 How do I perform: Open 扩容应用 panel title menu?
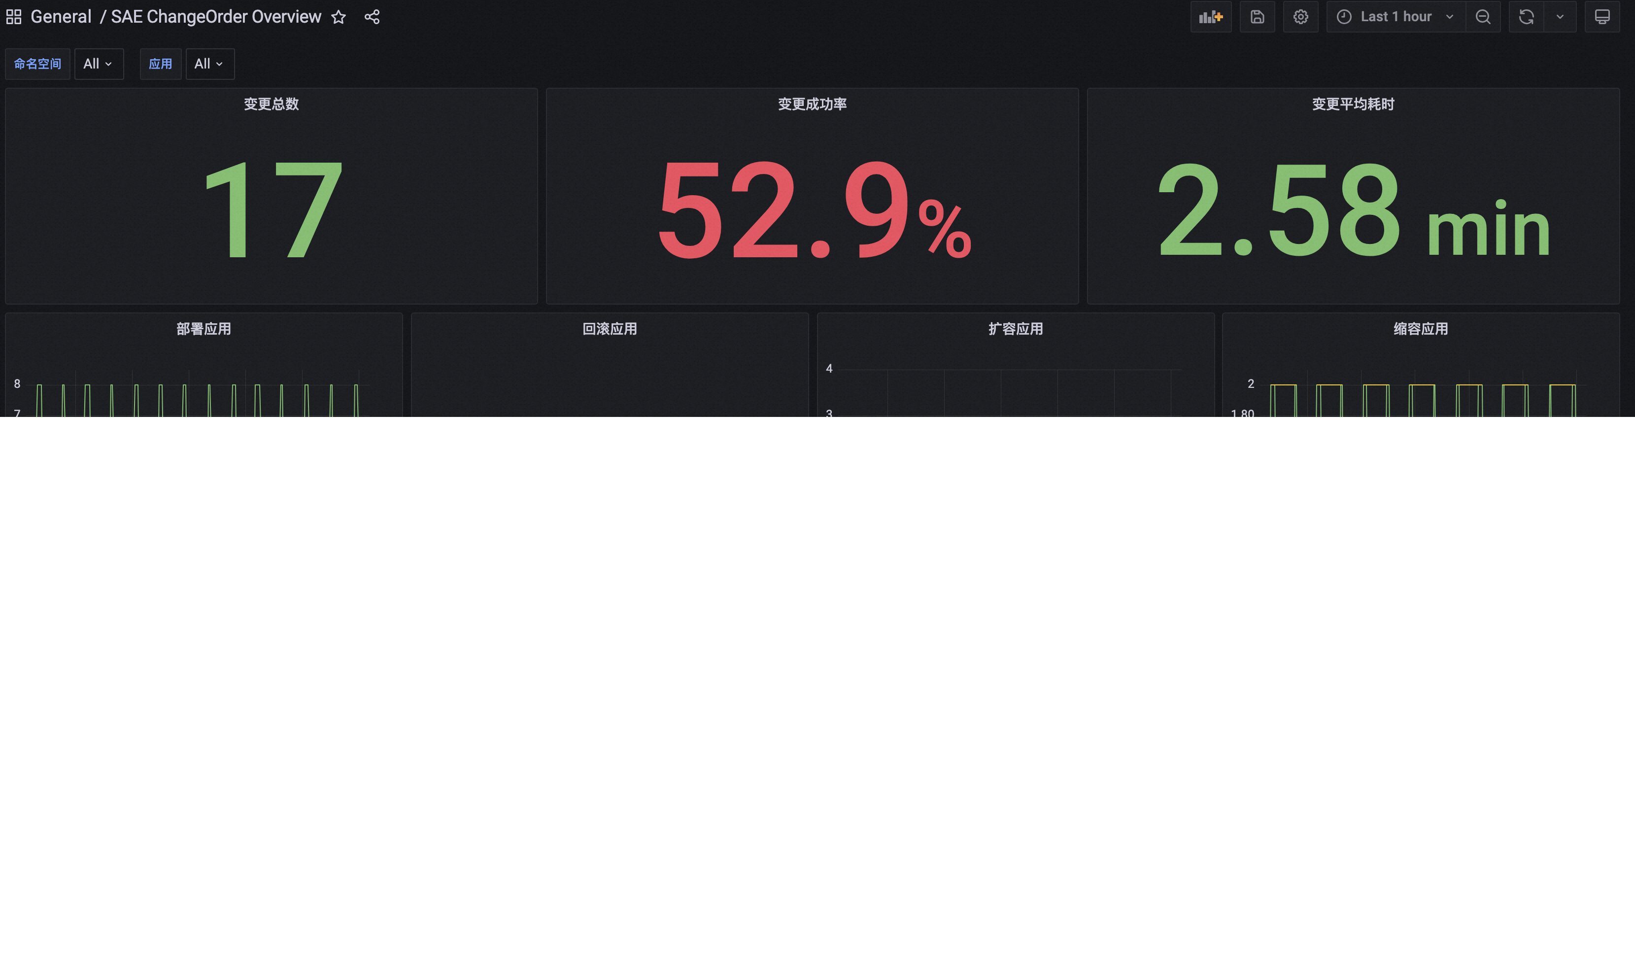(1016, 329)
